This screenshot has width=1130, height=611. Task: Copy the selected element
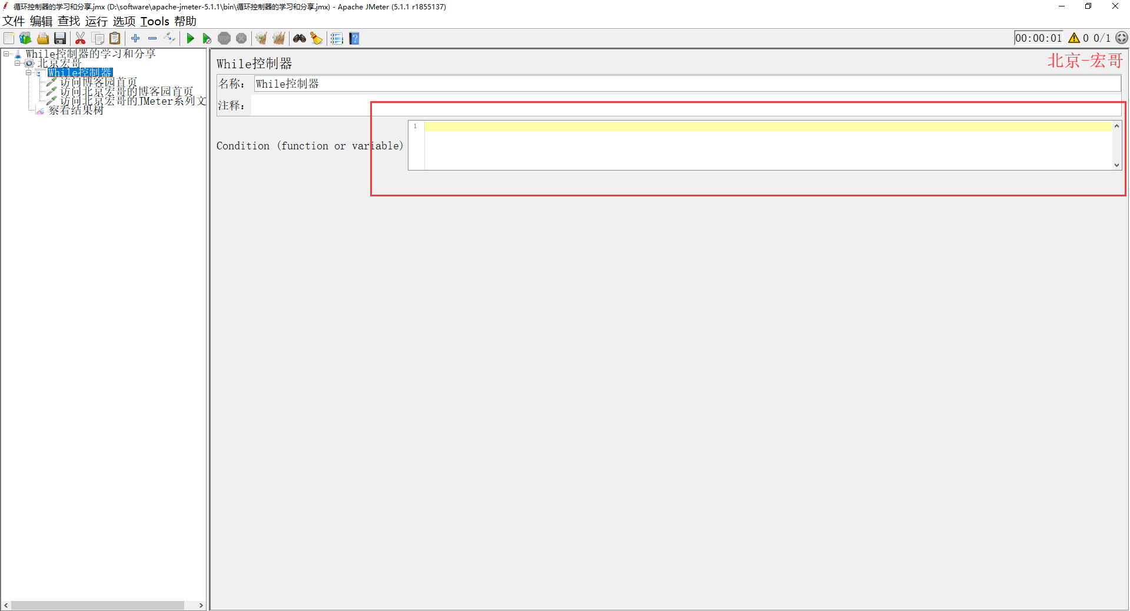click(98, 38)
